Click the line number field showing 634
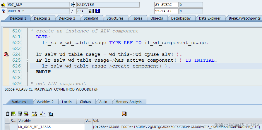 tap(82, 11)
